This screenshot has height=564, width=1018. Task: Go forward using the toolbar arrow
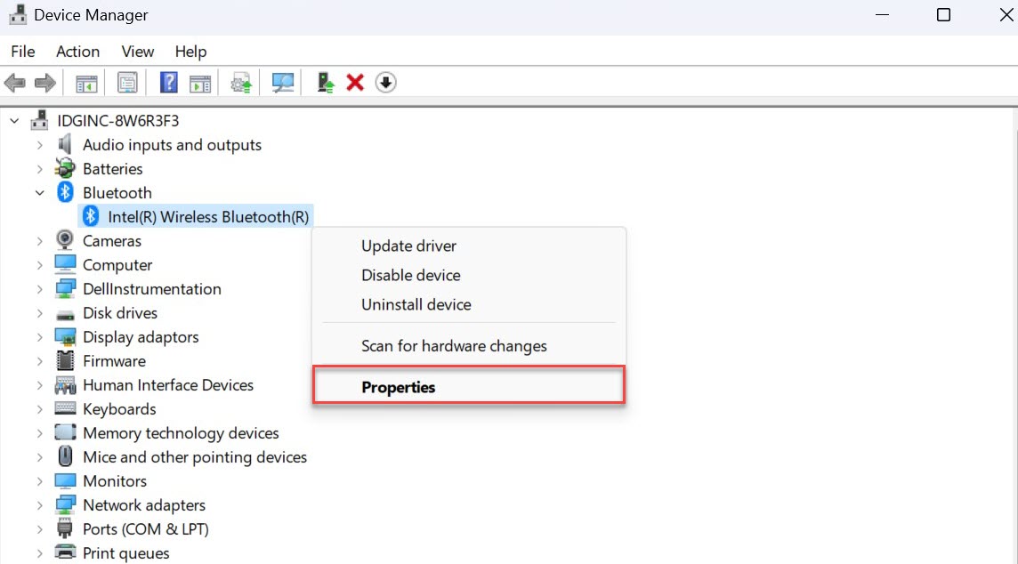pos(44,83)
